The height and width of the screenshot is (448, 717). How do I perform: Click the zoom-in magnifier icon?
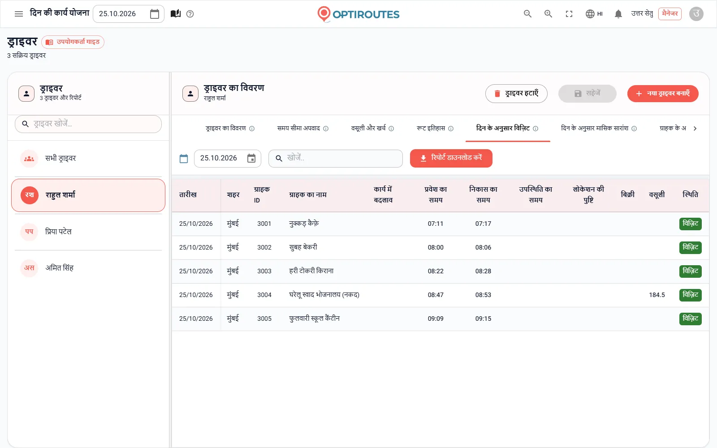pyautogui.click(x=548, y=14)
